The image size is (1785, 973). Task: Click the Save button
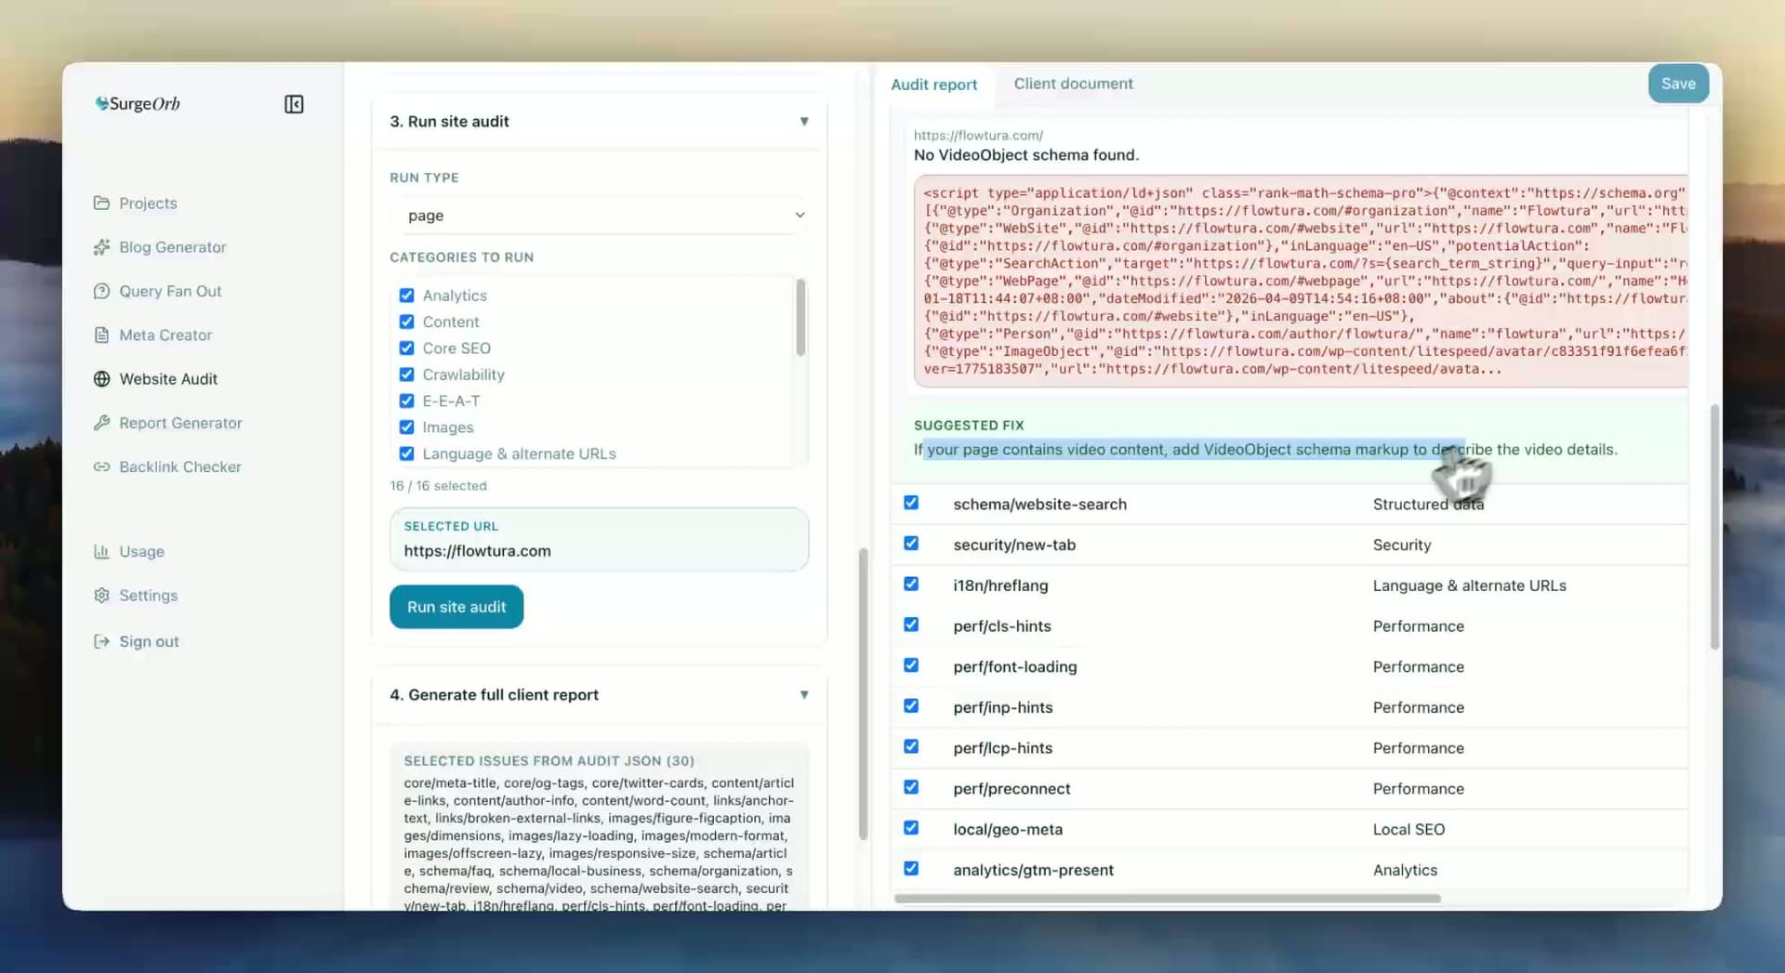click(x=1677, y=84)
